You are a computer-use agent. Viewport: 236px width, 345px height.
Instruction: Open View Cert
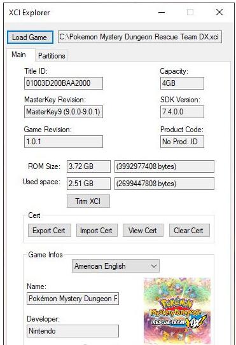(143, 231)
